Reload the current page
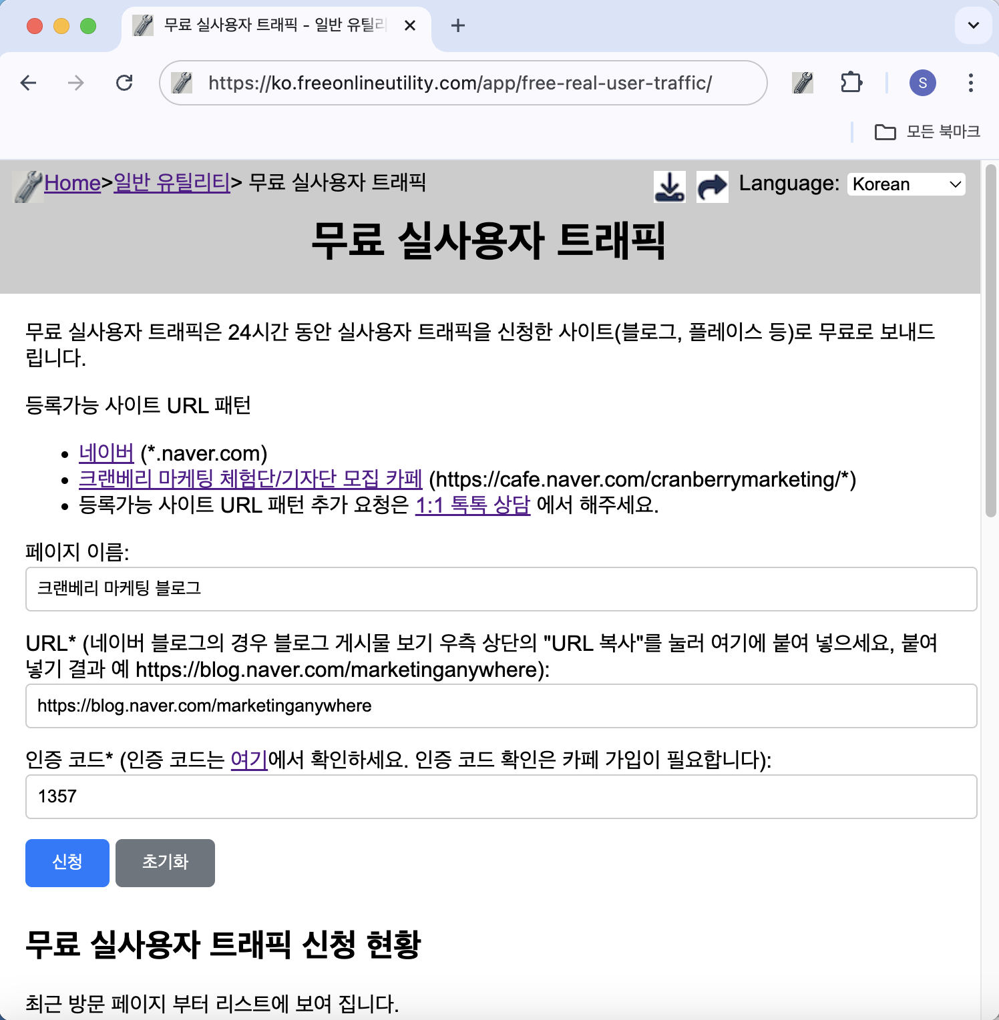 click(x=124, y=83)
